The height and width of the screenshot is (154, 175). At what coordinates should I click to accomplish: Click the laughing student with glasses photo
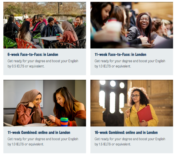[132, 25]
